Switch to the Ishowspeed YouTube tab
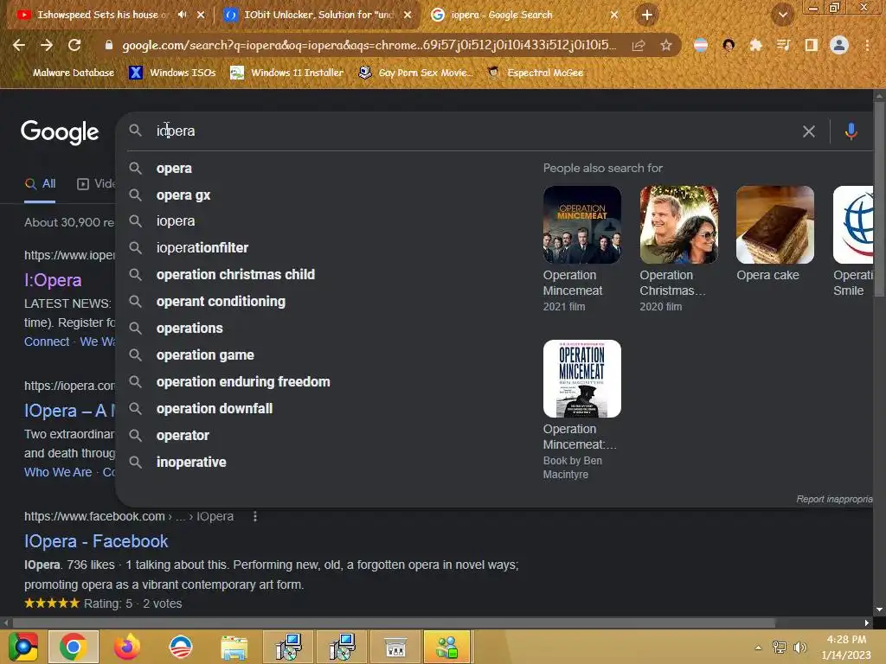The height and width of the screenshot is (664, 886). pyautogui.click(x=102, y=15)
